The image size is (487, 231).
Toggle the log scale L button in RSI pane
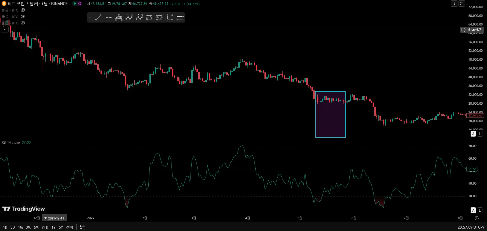[479, 210]
